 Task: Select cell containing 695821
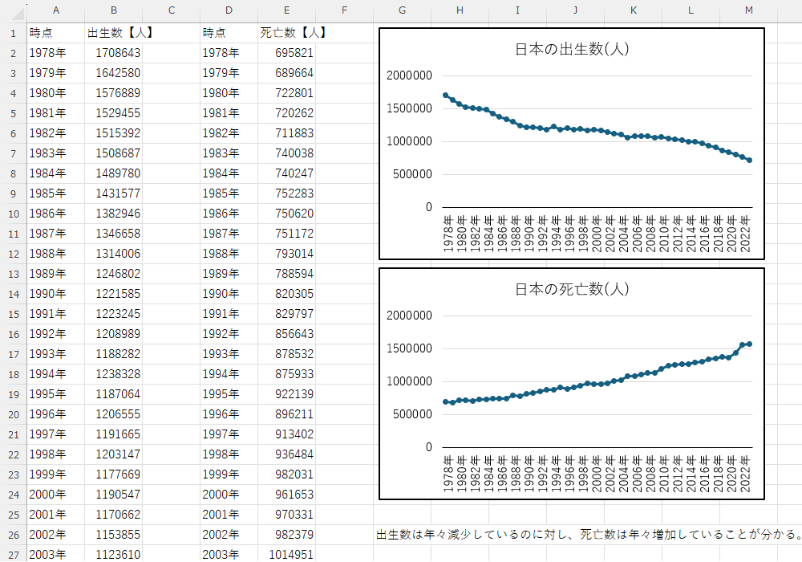[286, 52]
